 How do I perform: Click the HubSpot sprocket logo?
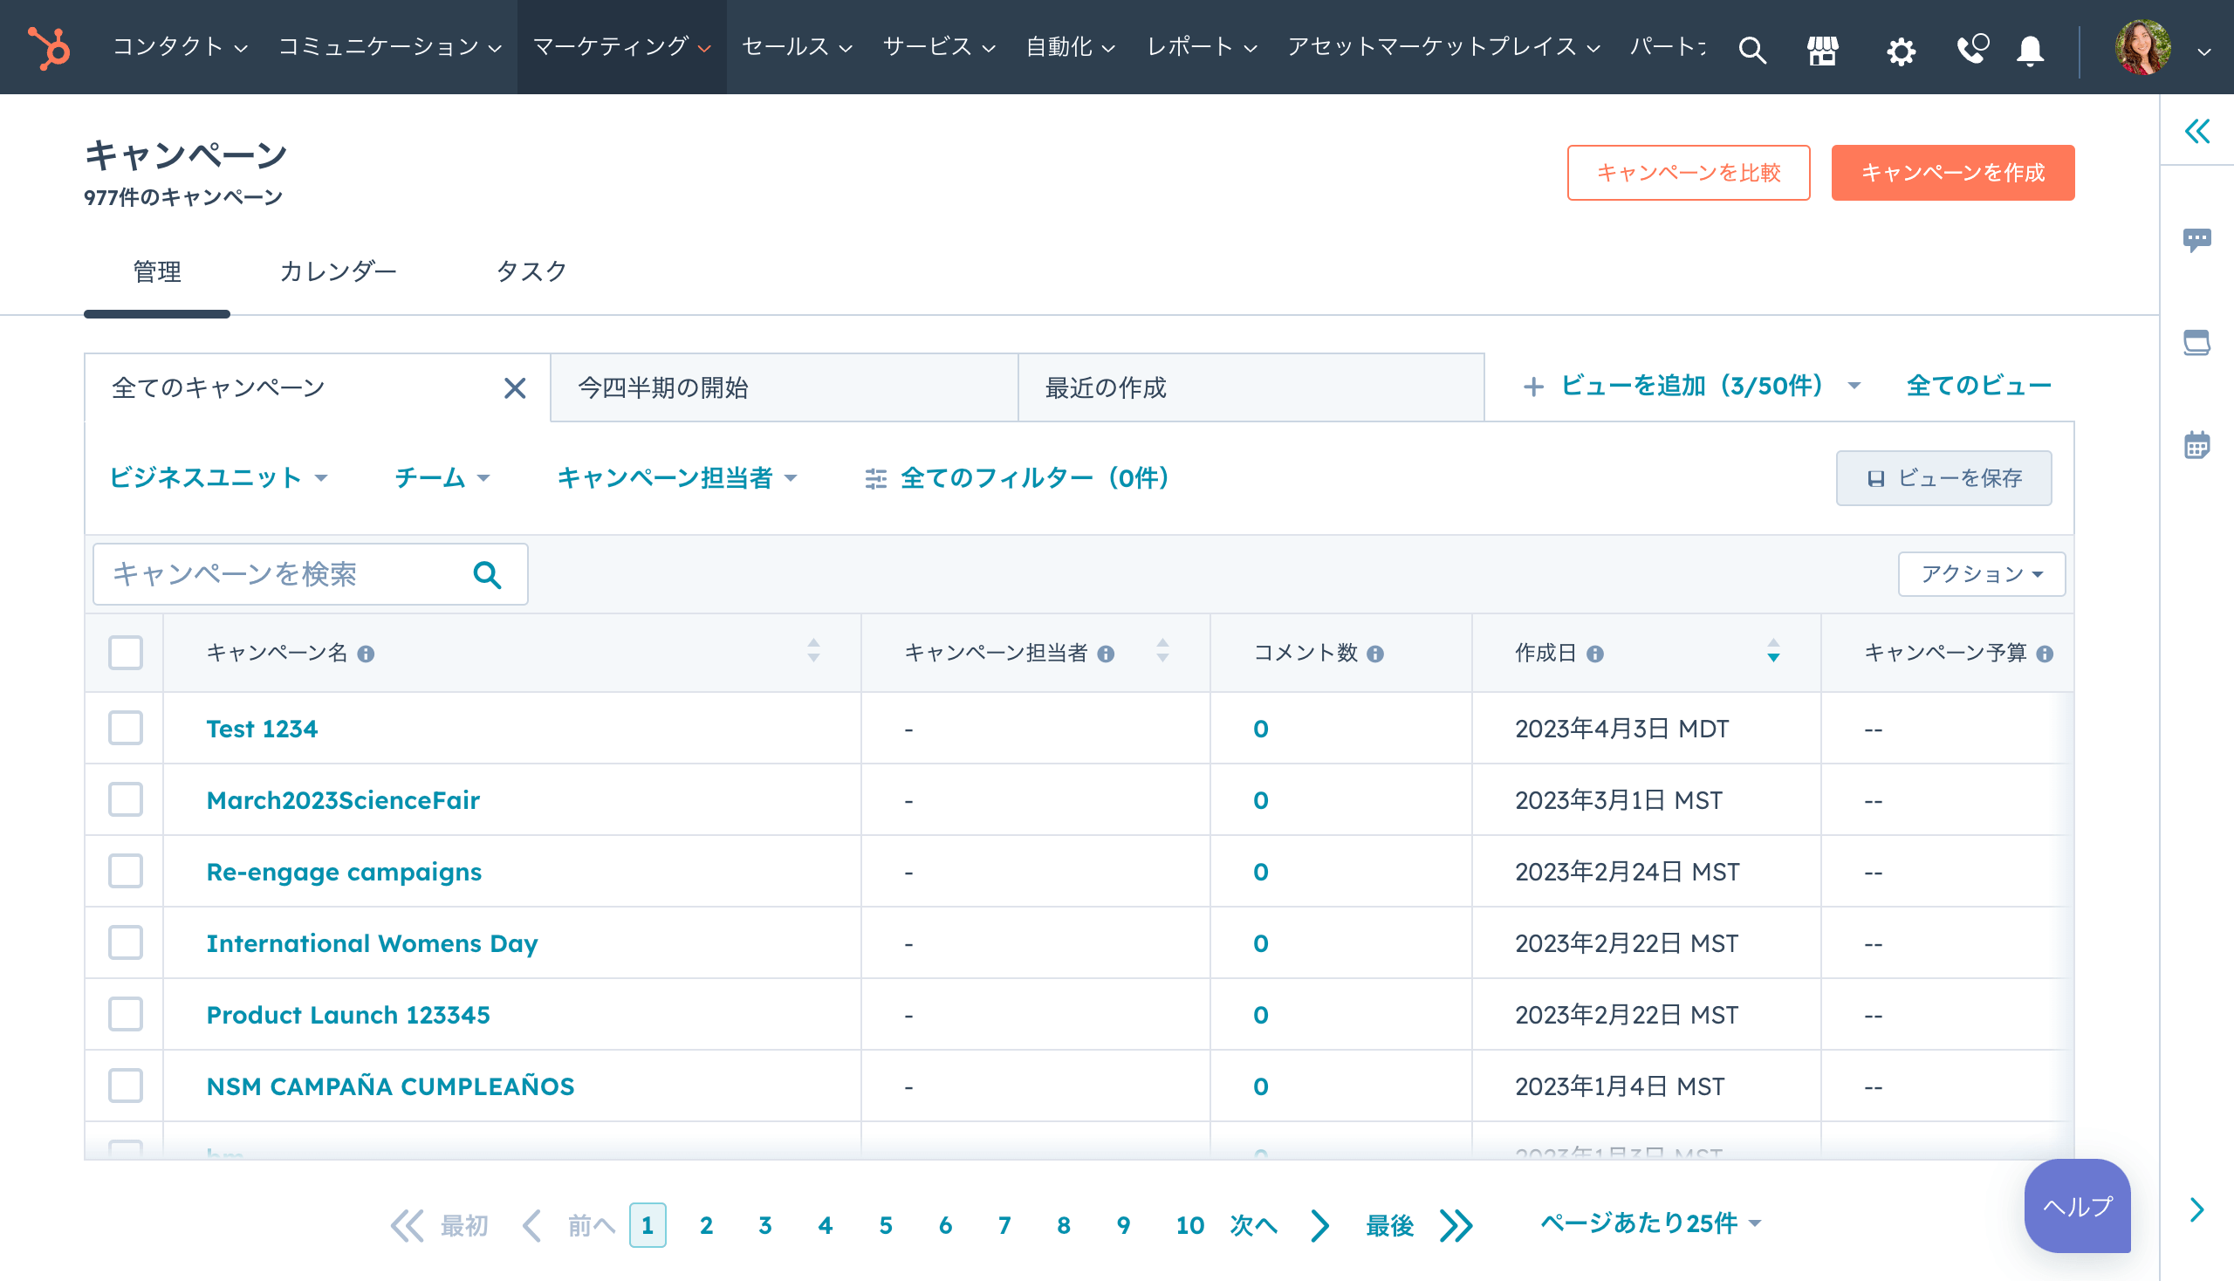49,47
